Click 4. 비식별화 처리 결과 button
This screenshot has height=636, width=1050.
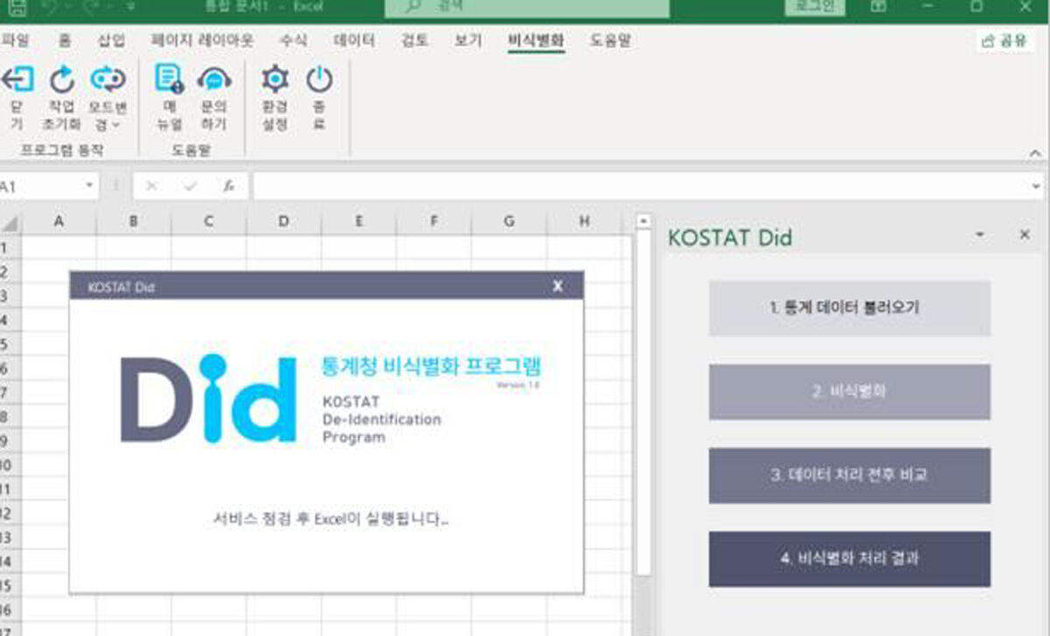point(849,558)
